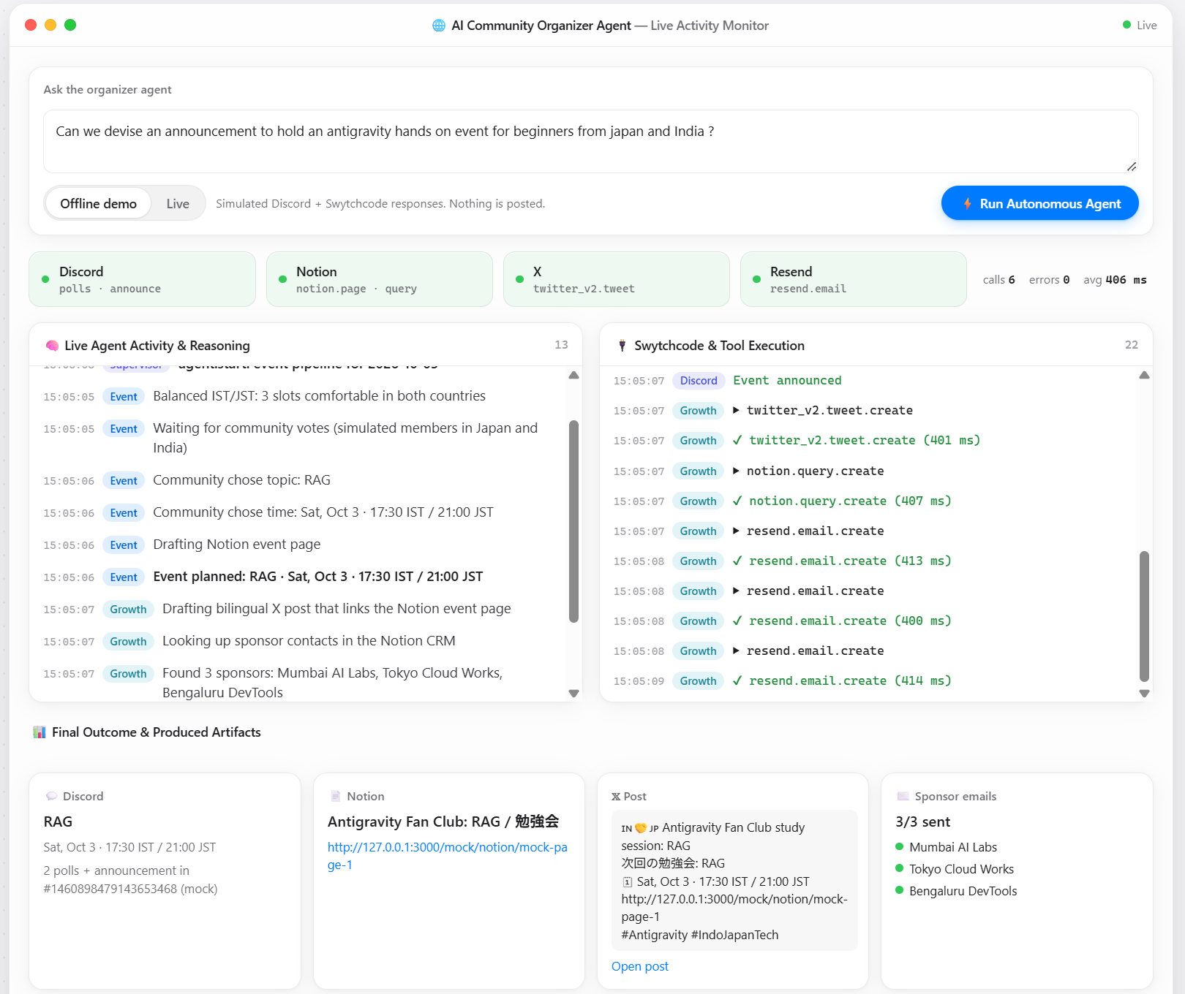
Task: Click the Live Agent Activity scrollbar thumb
Action: coord(573,521)
